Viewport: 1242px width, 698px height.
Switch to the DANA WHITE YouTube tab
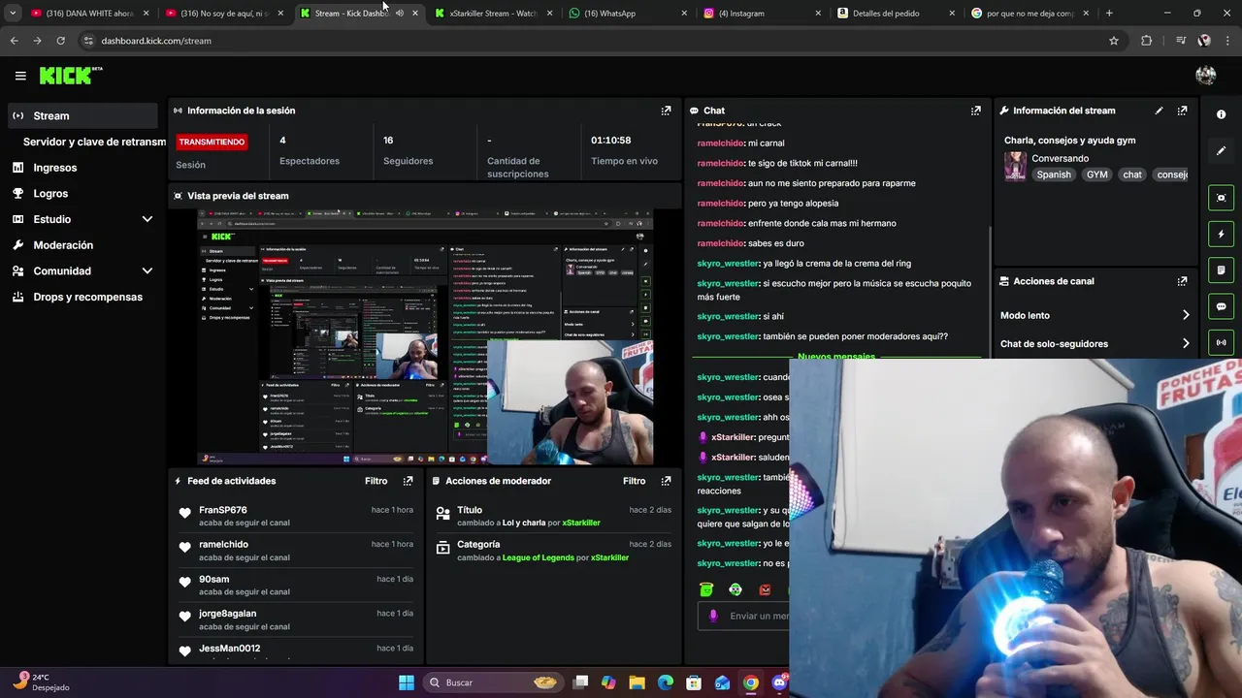pos(90,14)
